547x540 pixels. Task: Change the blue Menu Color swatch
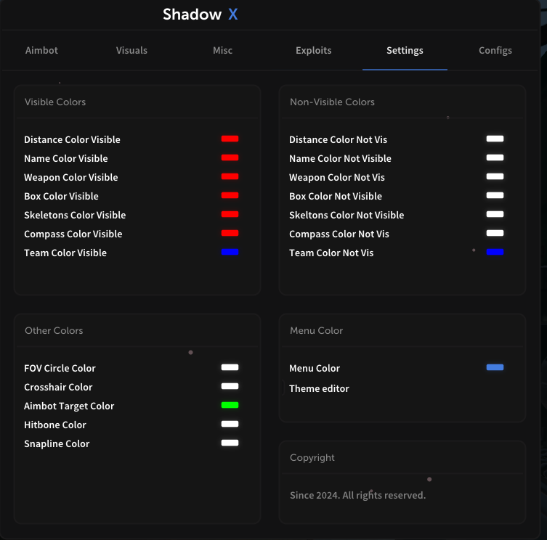point(495,368)
